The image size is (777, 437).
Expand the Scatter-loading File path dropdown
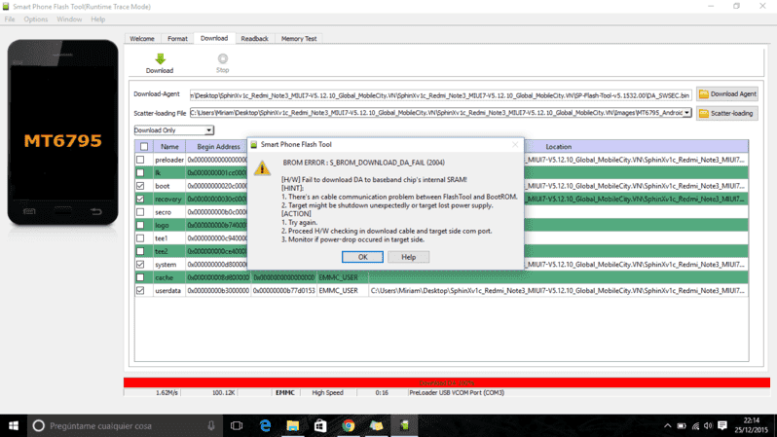pyautogui.click(x=686, y=113)
